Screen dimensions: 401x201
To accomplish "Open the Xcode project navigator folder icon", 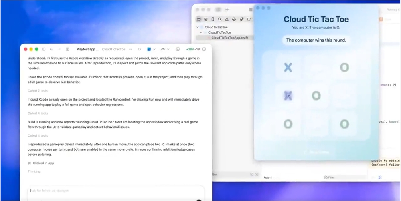I will click(x=198, y=19).
